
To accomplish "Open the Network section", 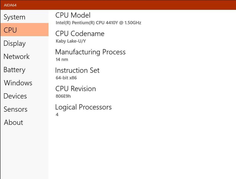I will point(24,56).
